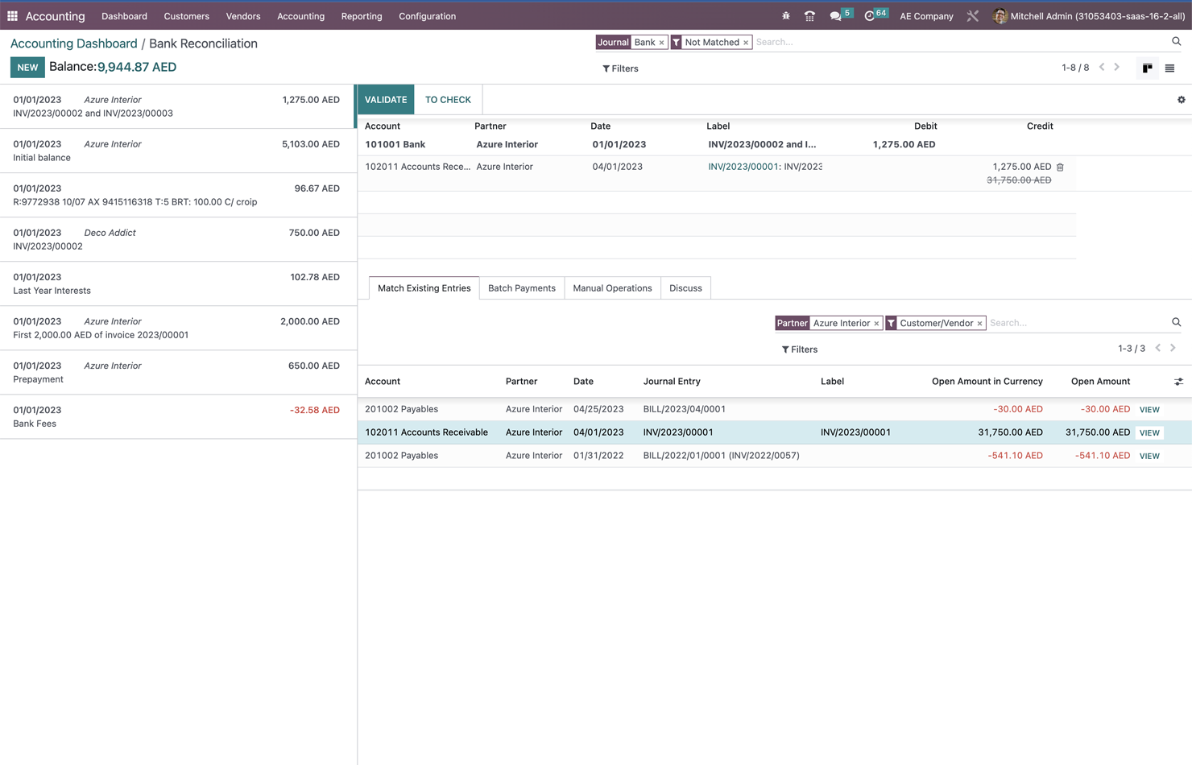Switch to kanban view layout

click(1147, 68)
